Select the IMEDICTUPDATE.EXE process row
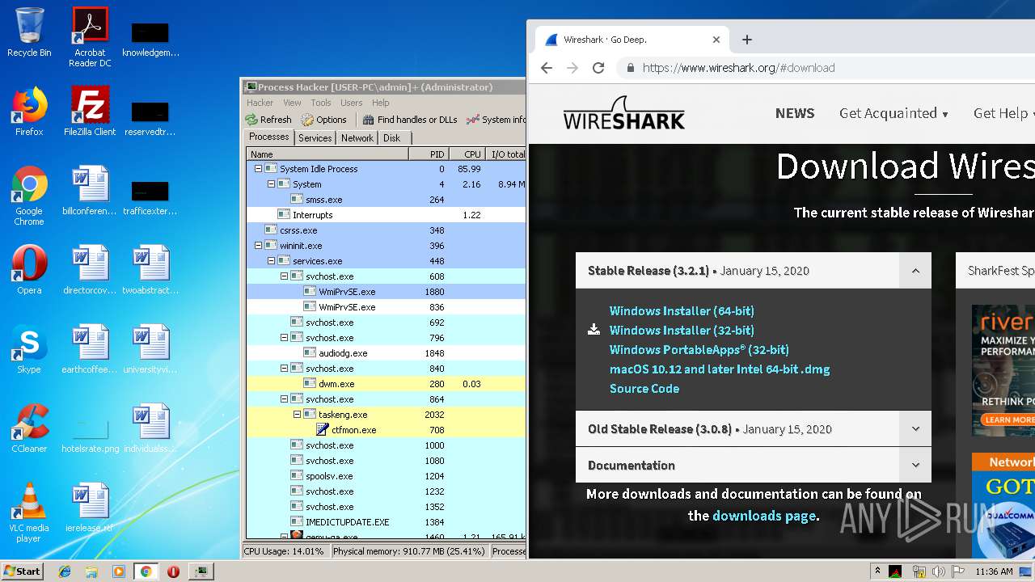This screenshot has width=1035, height=582. click(386, 522)
